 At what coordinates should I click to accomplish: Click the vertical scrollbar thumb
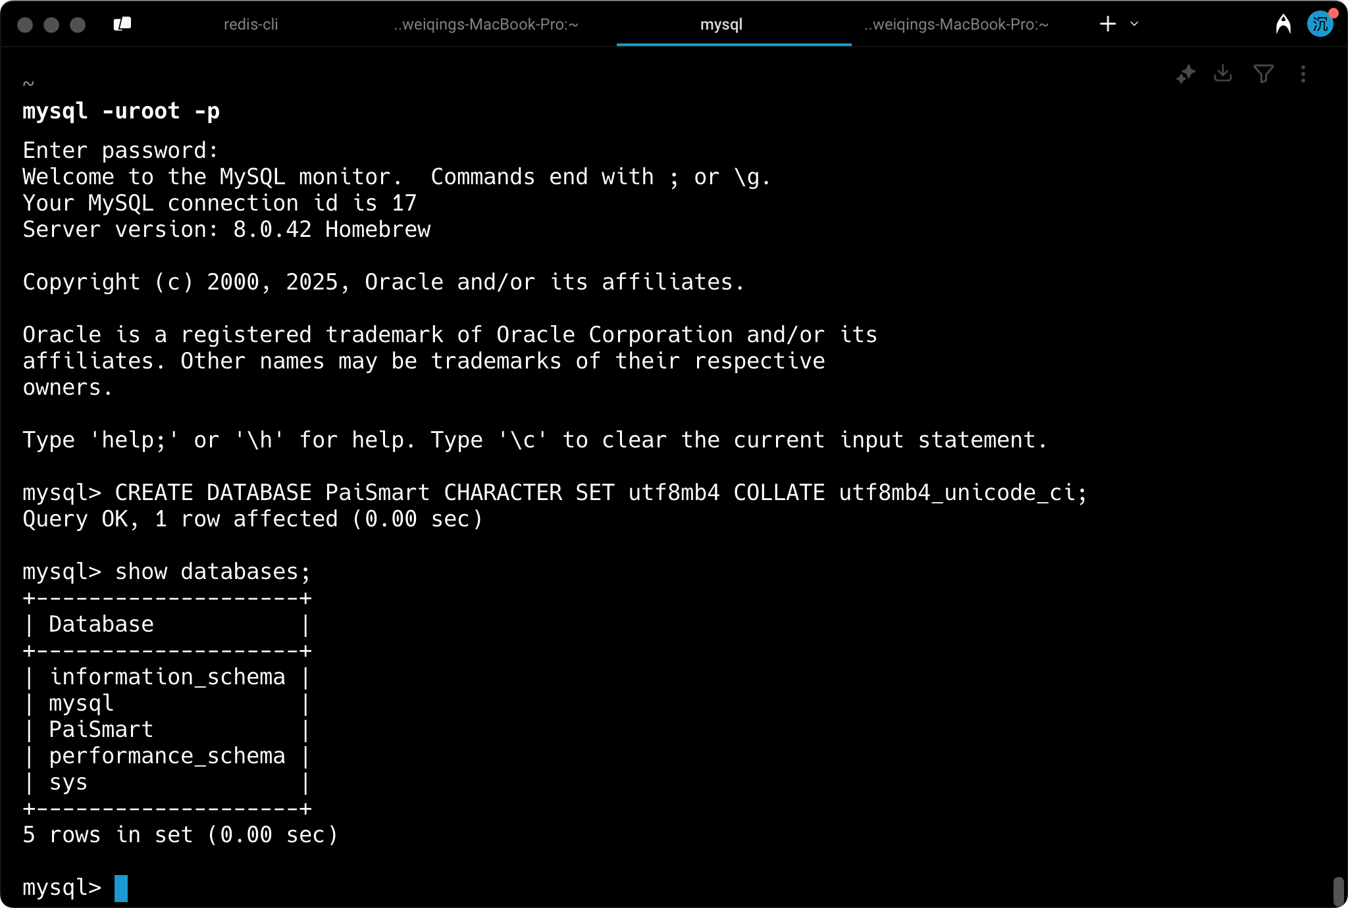click(1338, 890)
